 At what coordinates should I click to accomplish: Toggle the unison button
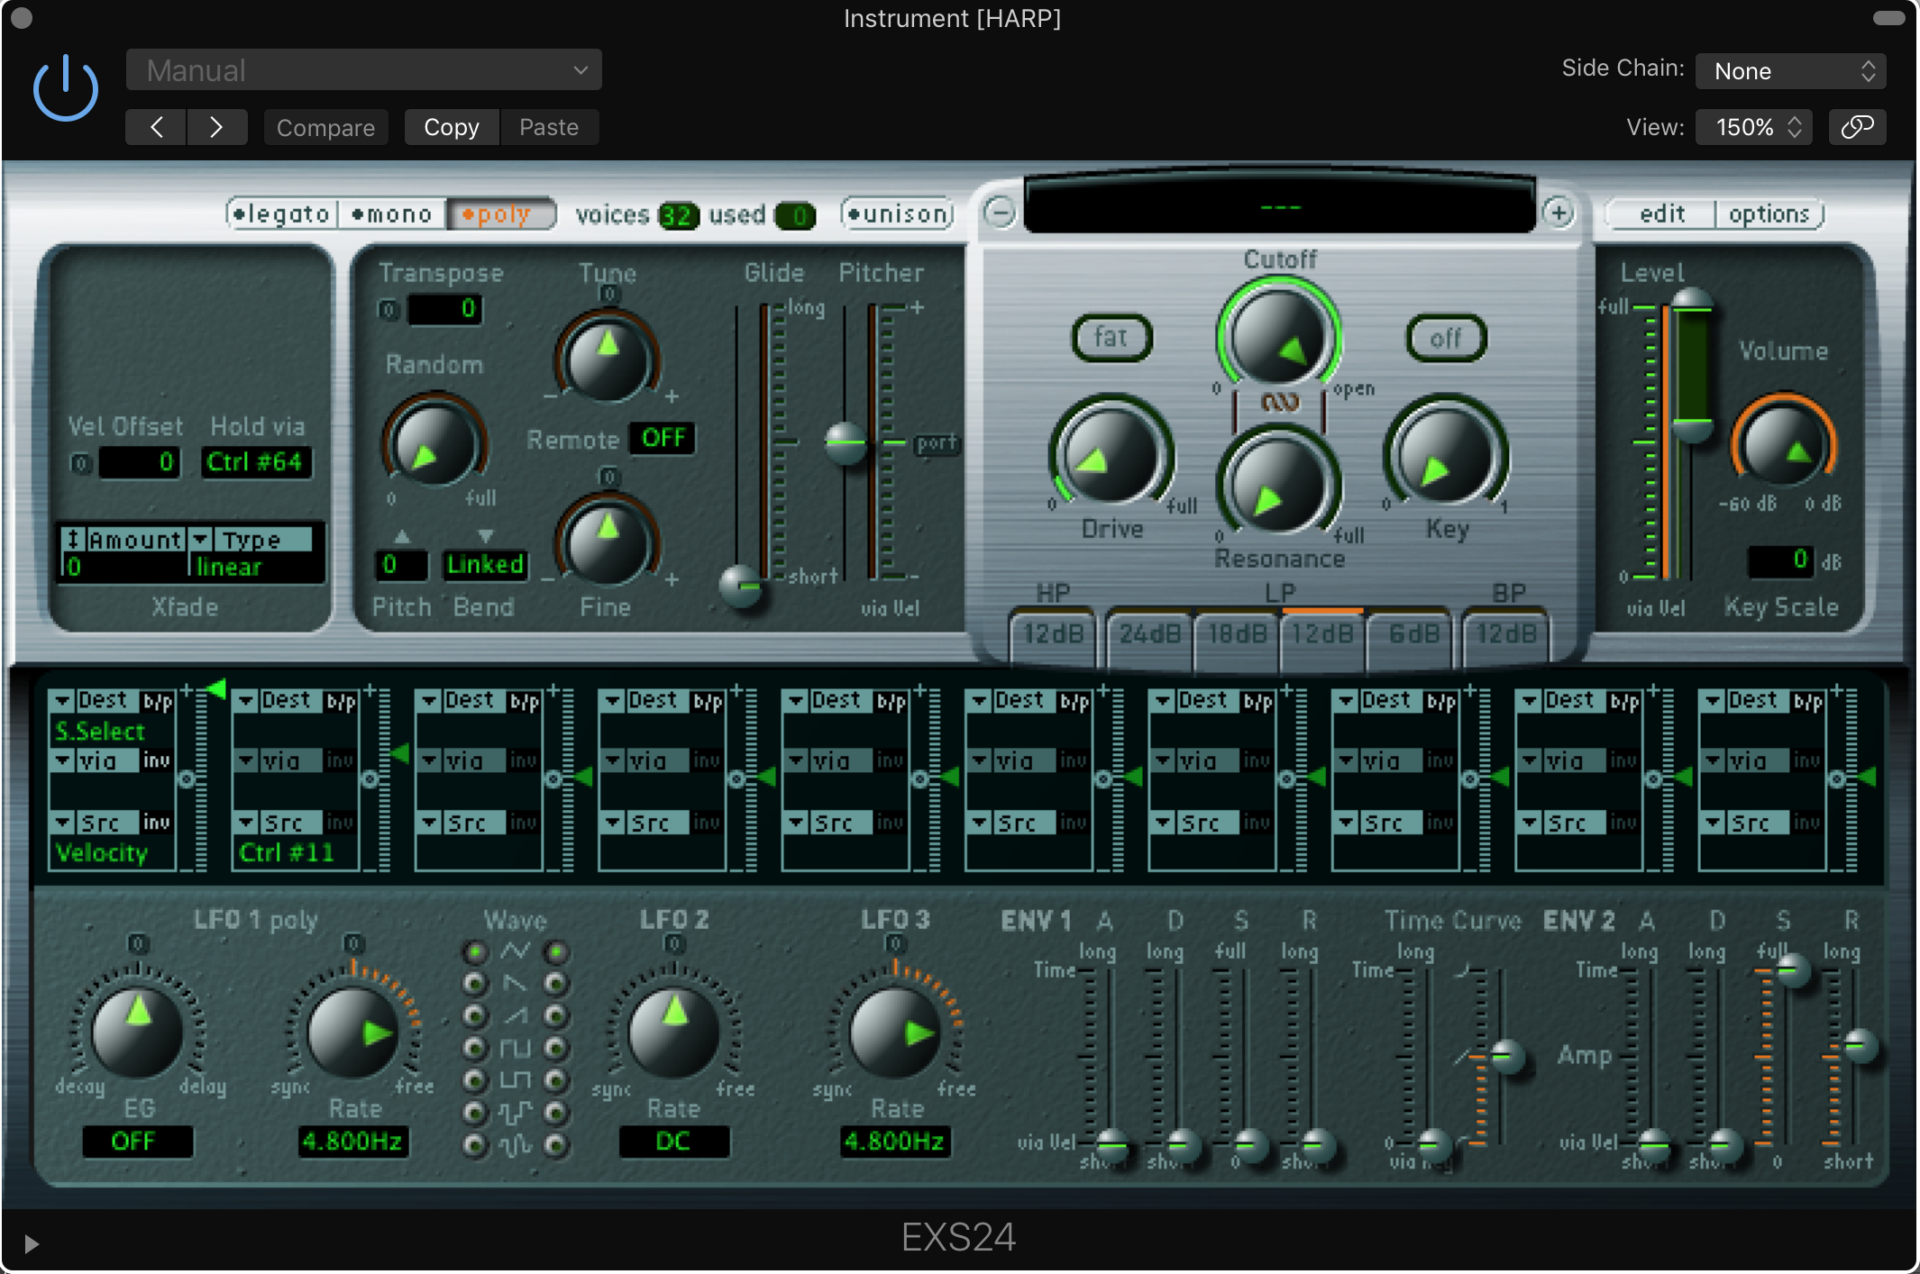[898, 214]
